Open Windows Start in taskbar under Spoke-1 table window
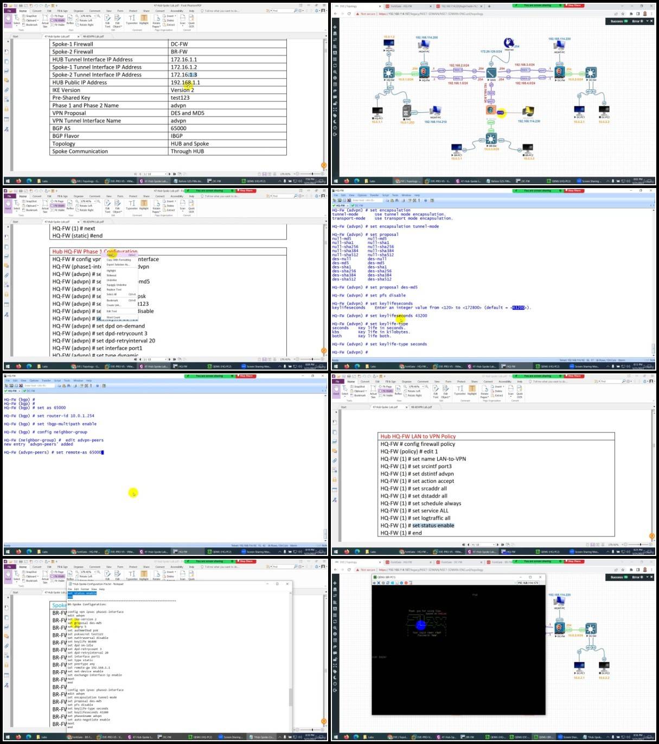 pyautogui.click(x=8, y=181)
